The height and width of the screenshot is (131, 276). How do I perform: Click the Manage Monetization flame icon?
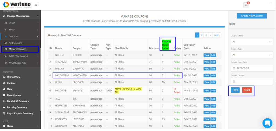(x=4, y=16)
